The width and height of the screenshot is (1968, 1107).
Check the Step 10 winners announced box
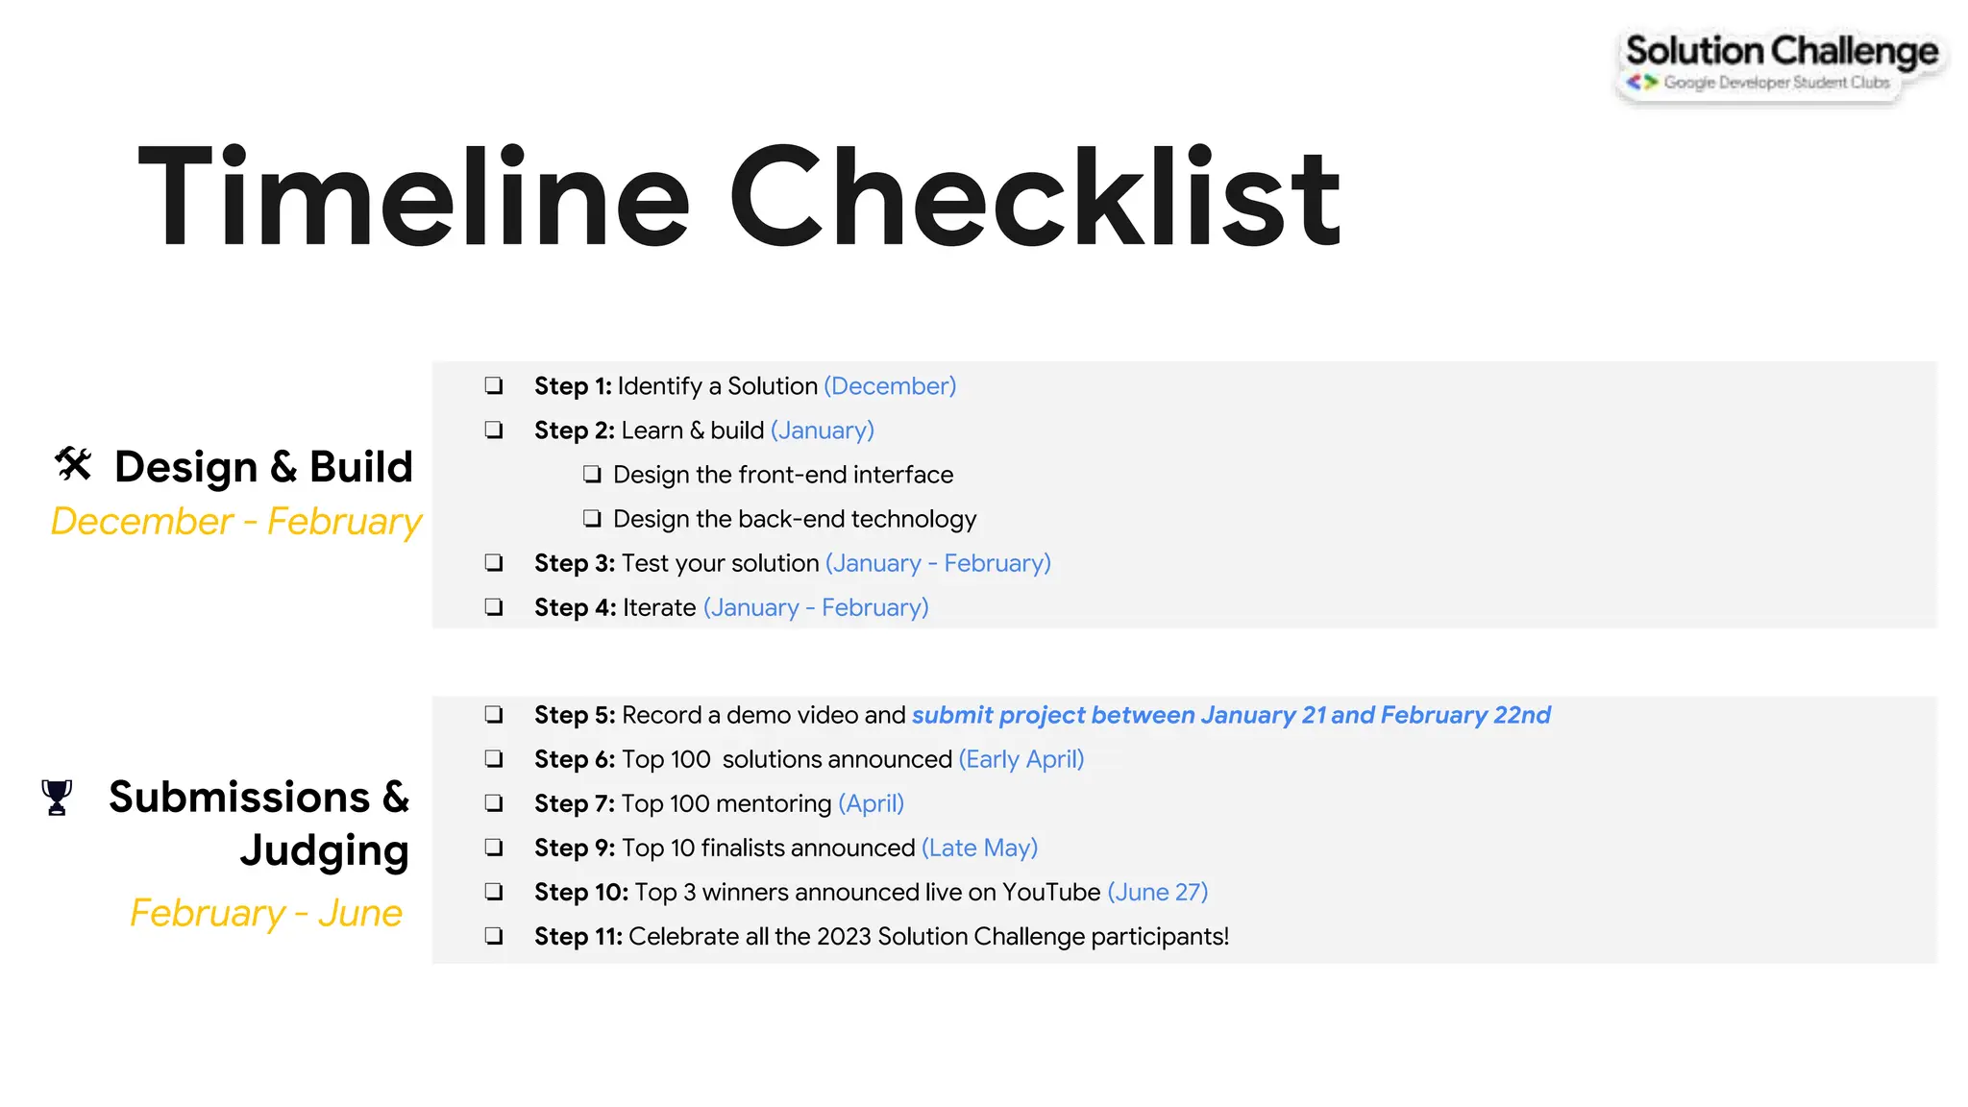click(x=494, y=892)
